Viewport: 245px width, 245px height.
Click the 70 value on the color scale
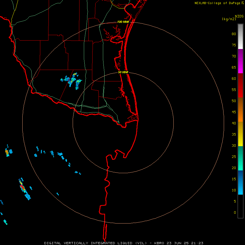tap(234, 56)
